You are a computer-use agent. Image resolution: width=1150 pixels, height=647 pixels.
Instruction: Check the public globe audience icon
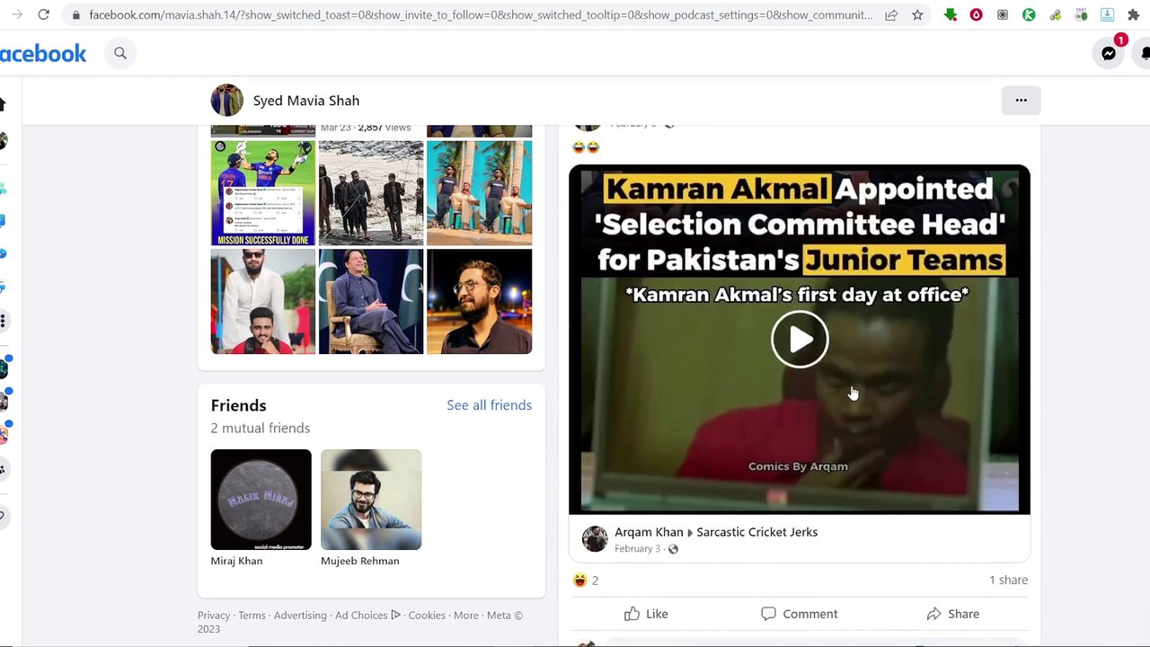(673, 549)
